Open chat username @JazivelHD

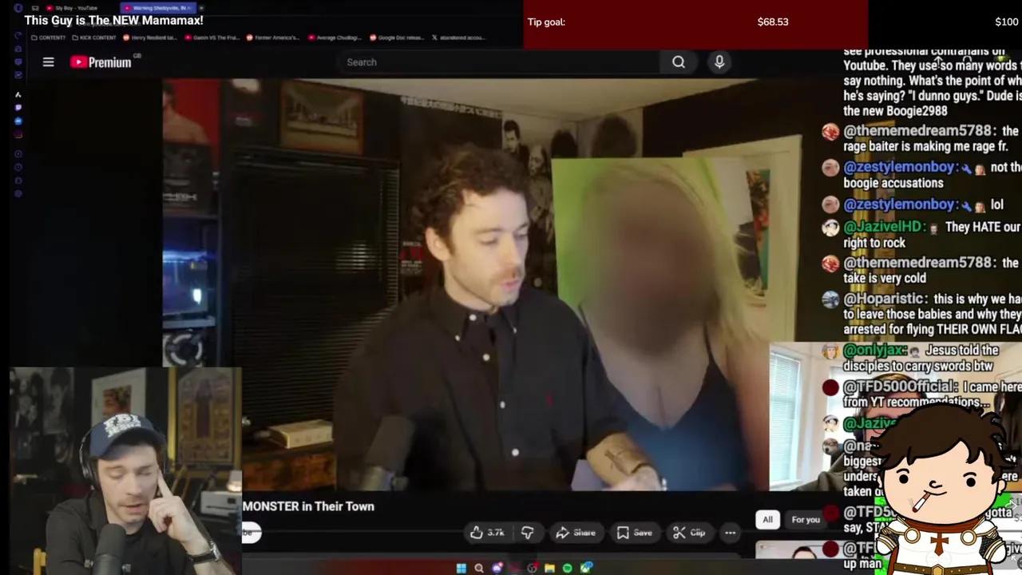point(883,227)
